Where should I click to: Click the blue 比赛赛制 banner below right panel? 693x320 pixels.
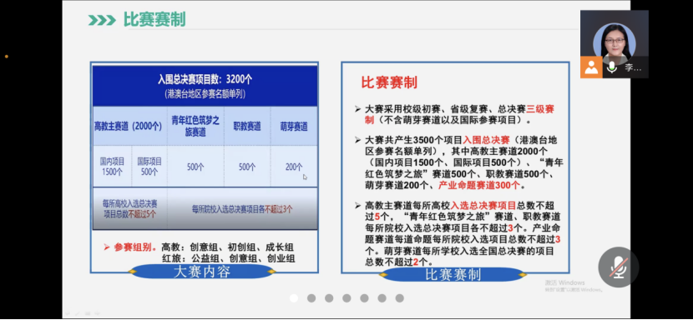point(453,274)
